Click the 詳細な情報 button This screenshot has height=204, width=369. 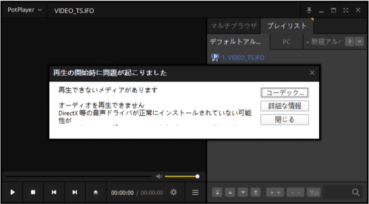(284, 106)
